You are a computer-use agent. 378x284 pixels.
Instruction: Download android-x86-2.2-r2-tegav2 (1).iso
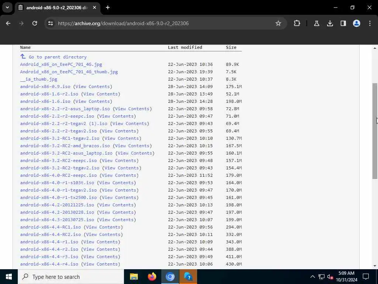pos(63,124)
